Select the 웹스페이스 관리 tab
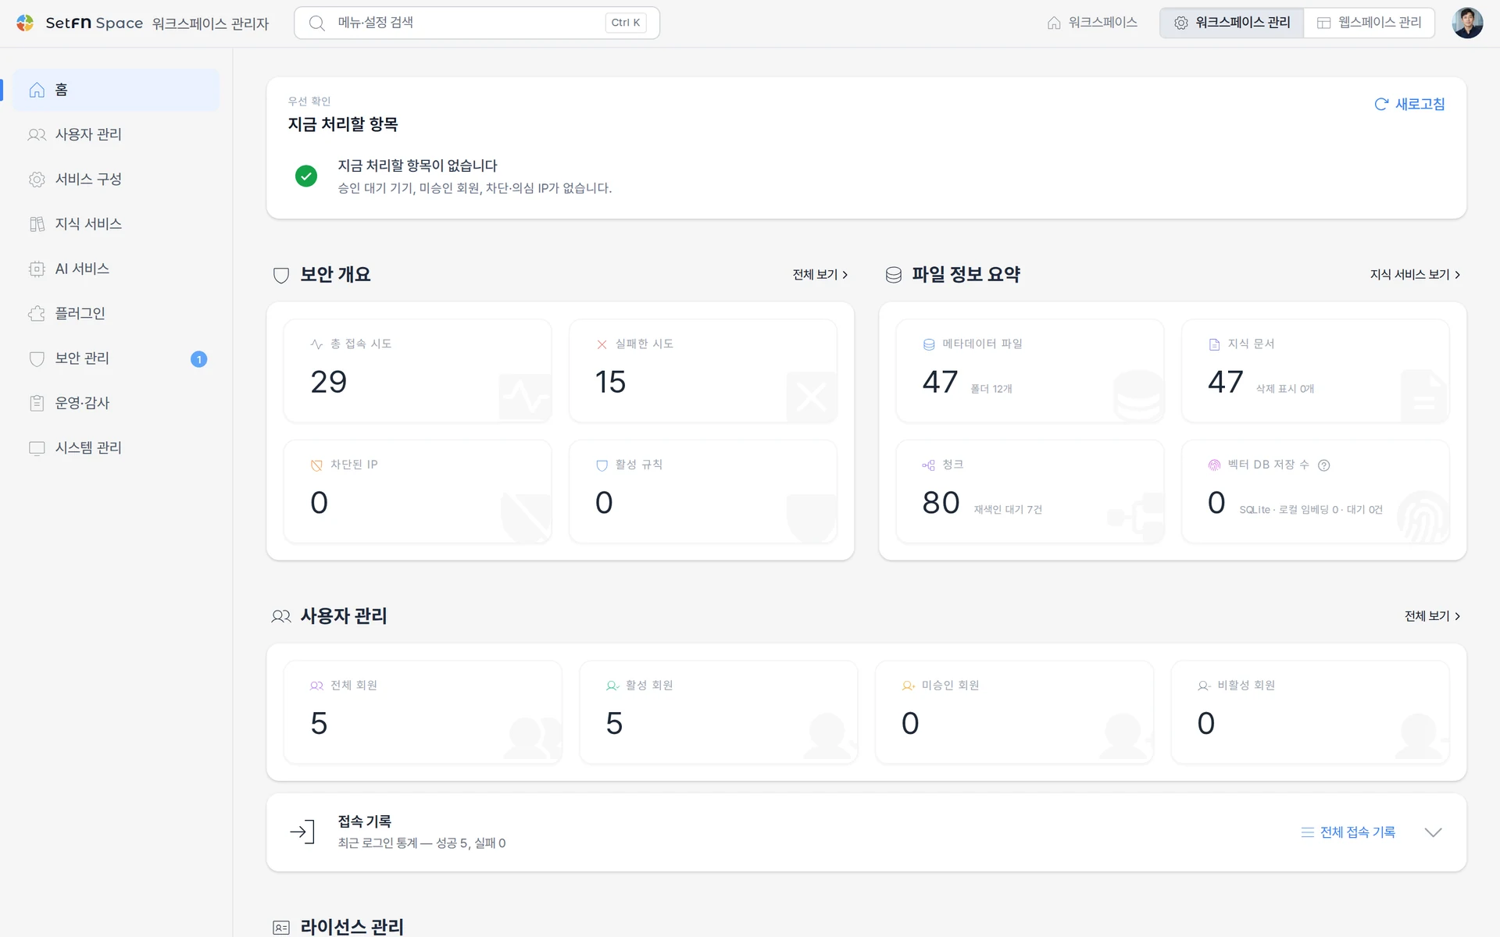The image size is (1500, 937). click(x=1369, y=23)
